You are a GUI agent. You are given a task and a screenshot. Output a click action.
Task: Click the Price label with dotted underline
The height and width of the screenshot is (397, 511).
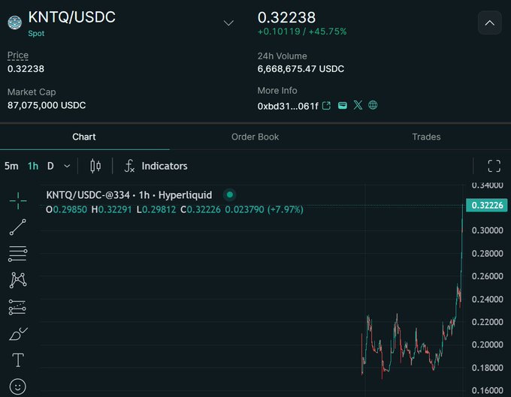18,56
